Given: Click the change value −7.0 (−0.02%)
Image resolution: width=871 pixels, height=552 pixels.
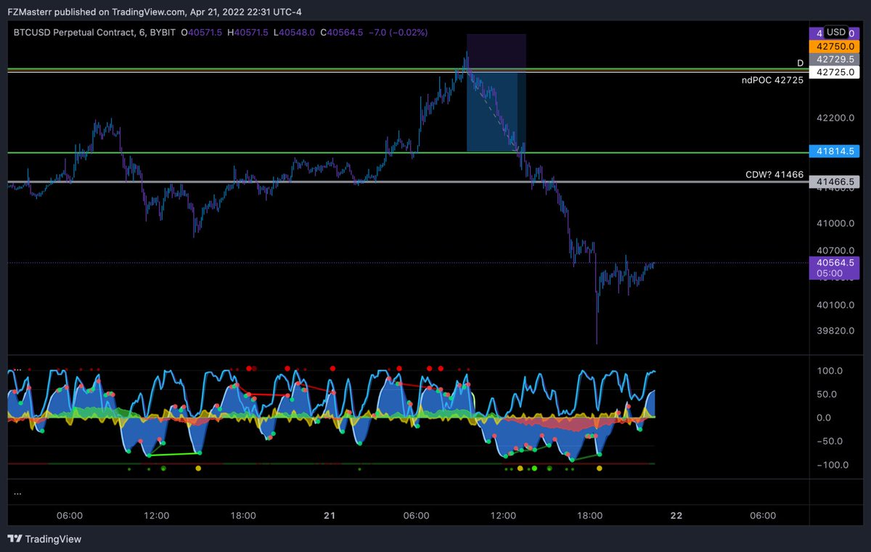Looking at the screenshot, I should coord(398,32).
